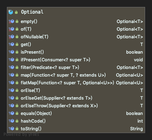Click the public lock icon beside isPresent()
This screenshot has width=152, height=140.
[x=17, y=52]
